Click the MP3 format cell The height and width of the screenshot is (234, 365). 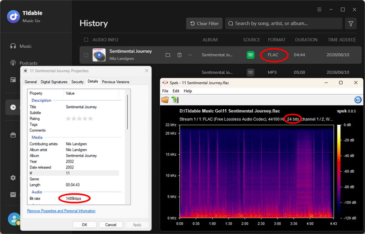point(272,72)
